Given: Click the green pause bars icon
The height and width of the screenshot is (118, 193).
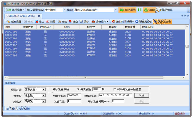Looking at the screenshot, I should click(140, 10).
